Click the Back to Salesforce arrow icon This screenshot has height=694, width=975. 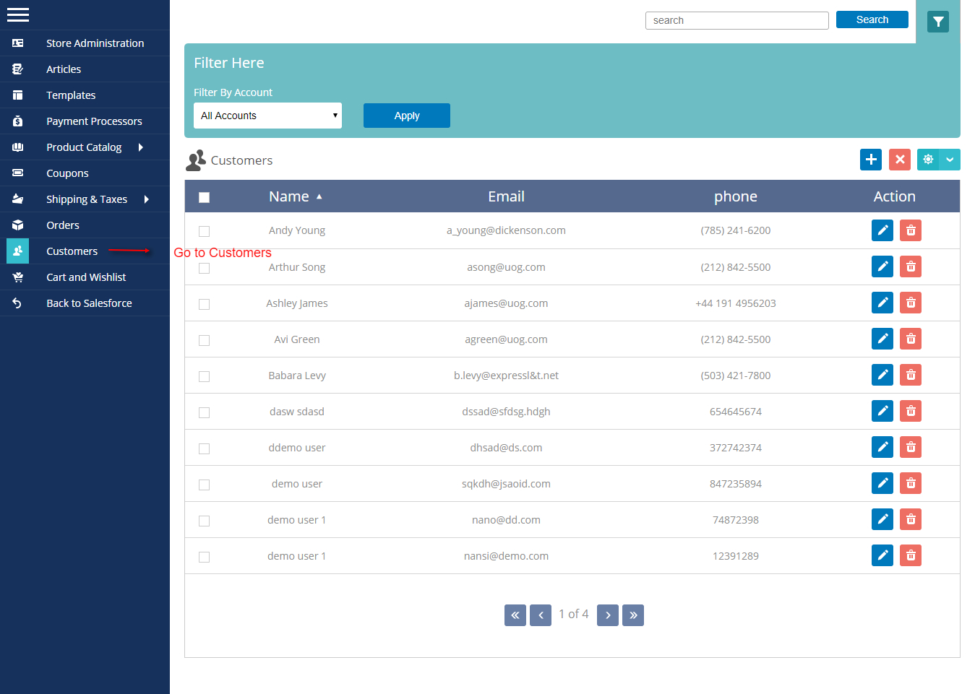17,303
